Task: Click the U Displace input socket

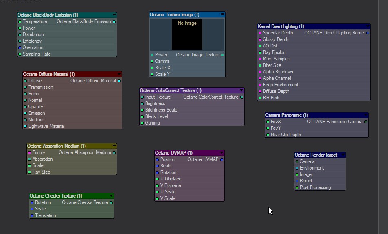Action: (x=157, y=179)
